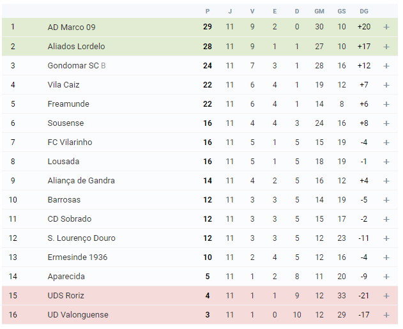Click the V victories column header
403x329 pixels.
(252, 11)
